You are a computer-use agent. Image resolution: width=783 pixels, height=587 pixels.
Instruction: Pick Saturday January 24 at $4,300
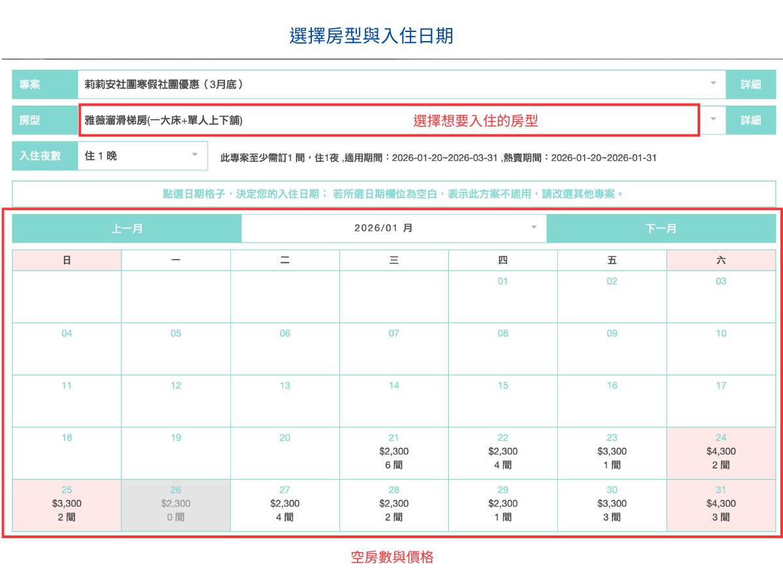pyautogui.click(x=721, y=451)
